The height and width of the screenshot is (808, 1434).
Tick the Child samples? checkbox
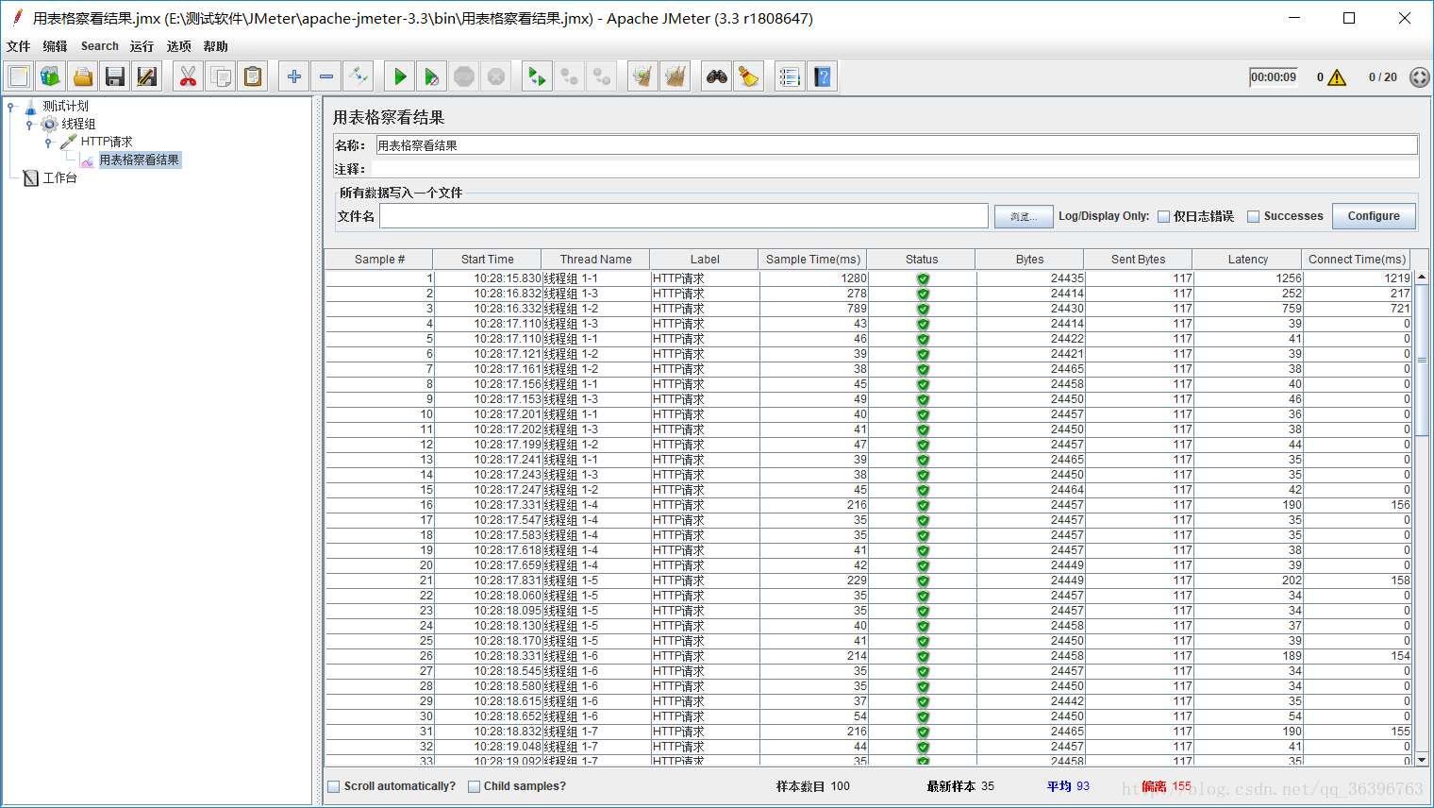[x=474, y=786]
